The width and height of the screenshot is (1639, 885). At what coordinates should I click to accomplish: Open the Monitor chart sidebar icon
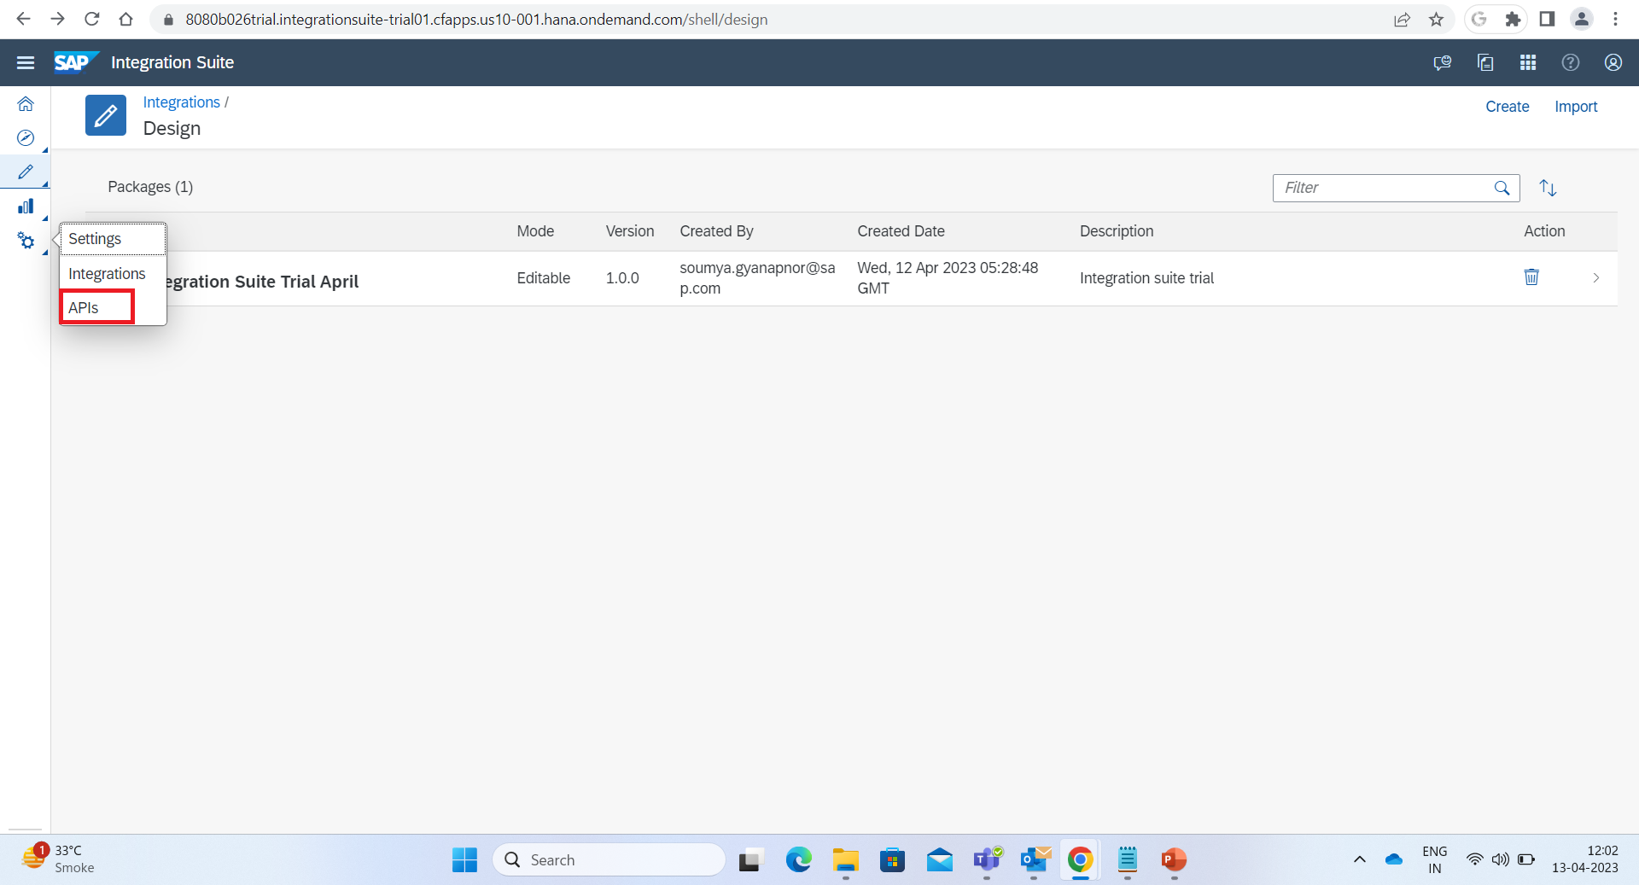pos(26,207)
